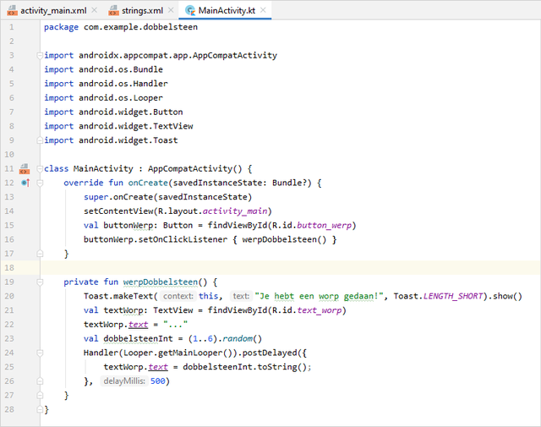Fold the onCreate function
Screen dimensions: 541x427
(40, 183)
